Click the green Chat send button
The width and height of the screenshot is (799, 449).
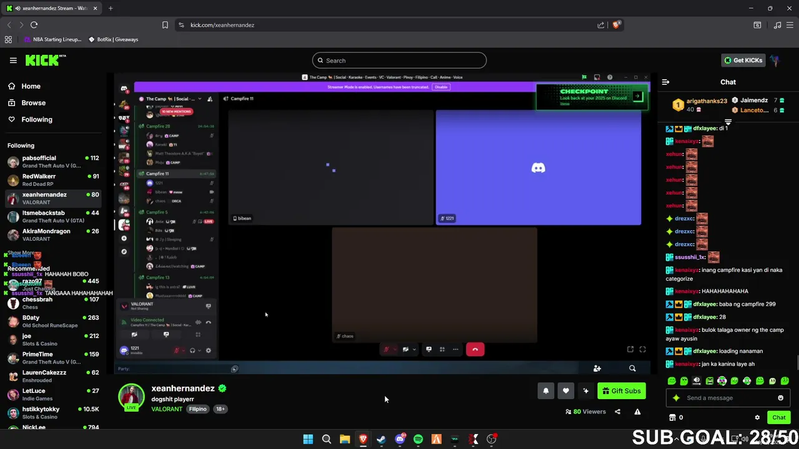779,418
